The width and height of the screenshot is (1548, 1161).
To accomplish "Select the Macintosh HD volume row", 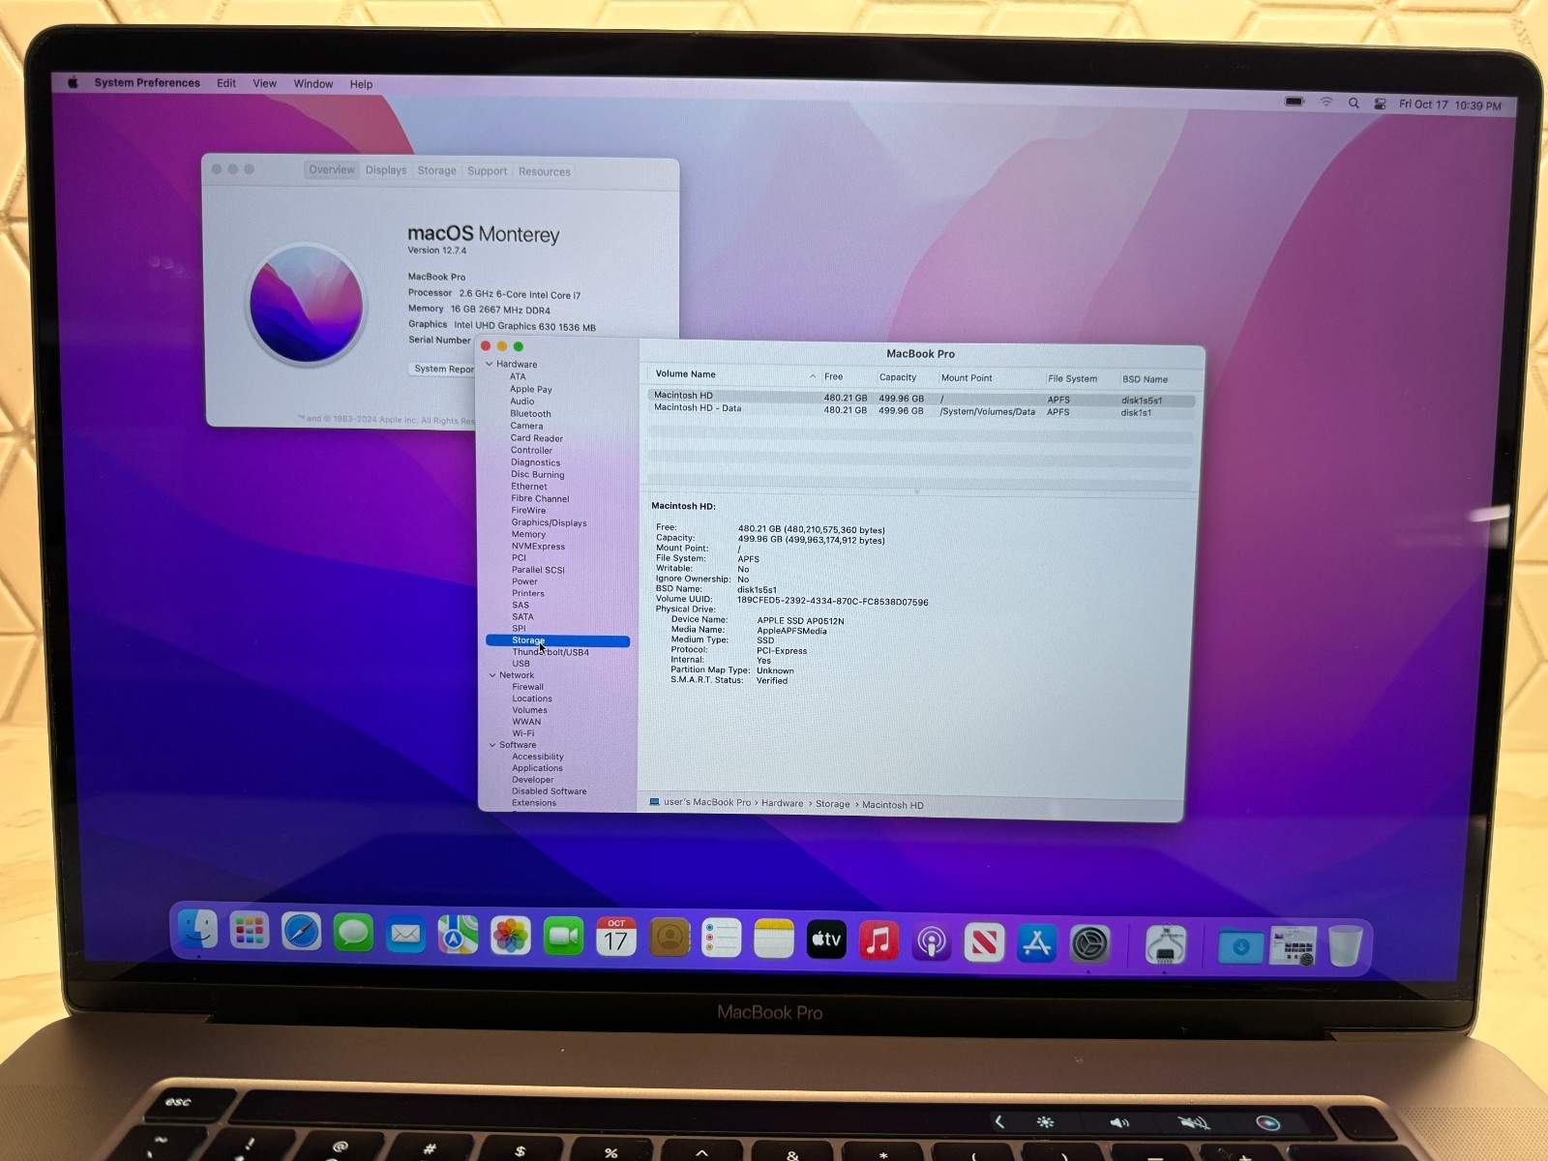I will click(x=921, y=398).
